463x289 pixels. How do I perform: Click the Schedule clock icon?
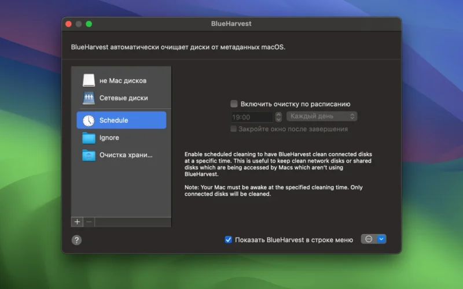coord(89,120)
